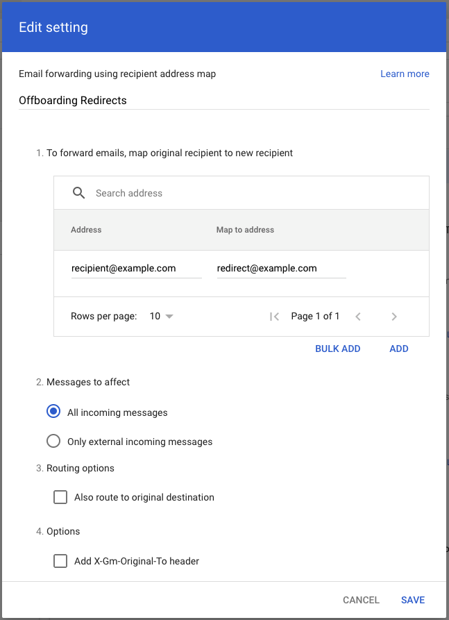Screen dimensions: 449x620
Task: Click the next page chevron
Action: [393, 317]
